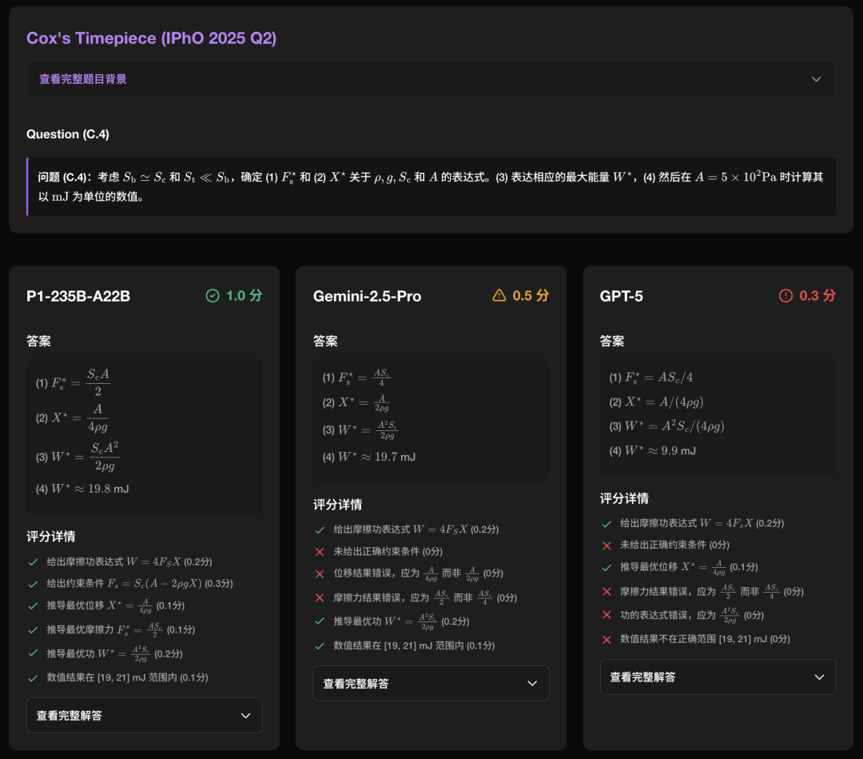The image size is (863, 759).
Task: Click the red X beside Gemini's 位移结果错误 row
Action: click(320, 574)
